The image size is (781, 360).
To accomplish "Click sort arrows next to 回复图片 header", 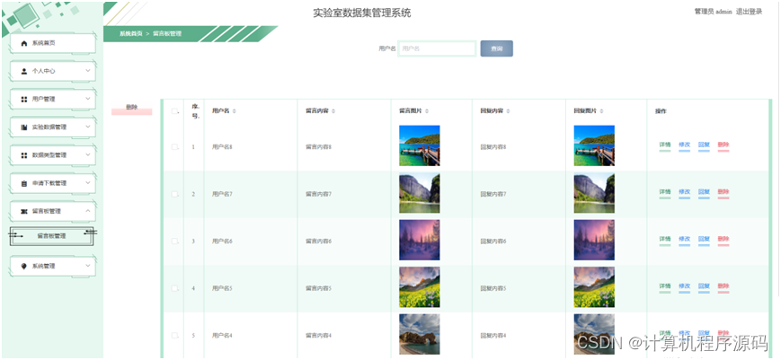I will pyautogui.click(x=601, y=111).
